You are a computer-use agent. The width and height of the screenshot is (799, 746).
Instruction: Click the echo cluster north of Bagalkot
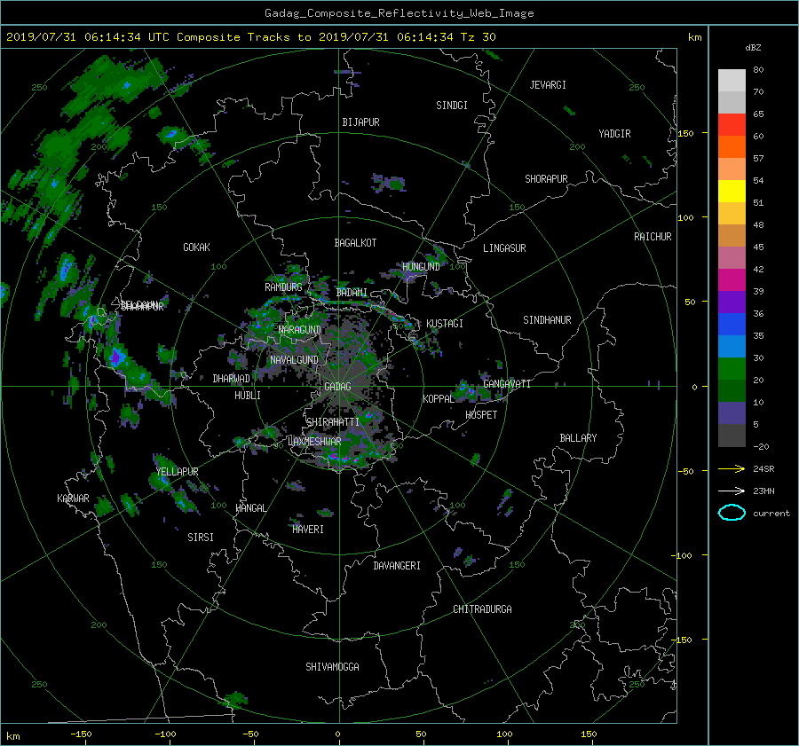click(x=390, y=183)
